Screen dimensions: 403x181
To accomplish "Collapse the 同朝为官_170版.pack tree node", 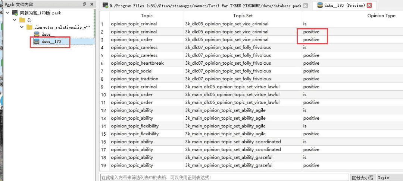I will pyautogui.click(x=8, y=13).
